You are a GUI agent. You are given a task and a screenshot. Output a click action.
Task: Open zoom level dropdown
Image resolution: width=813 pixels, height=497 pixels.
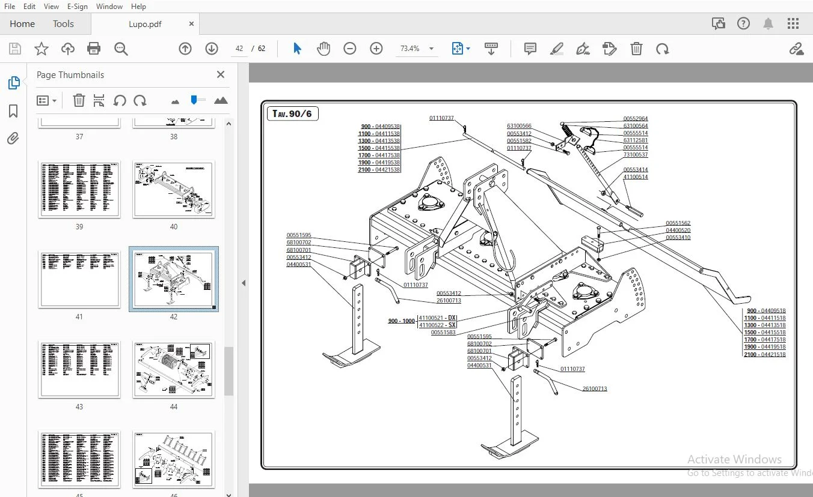click(x=431, y=49)
